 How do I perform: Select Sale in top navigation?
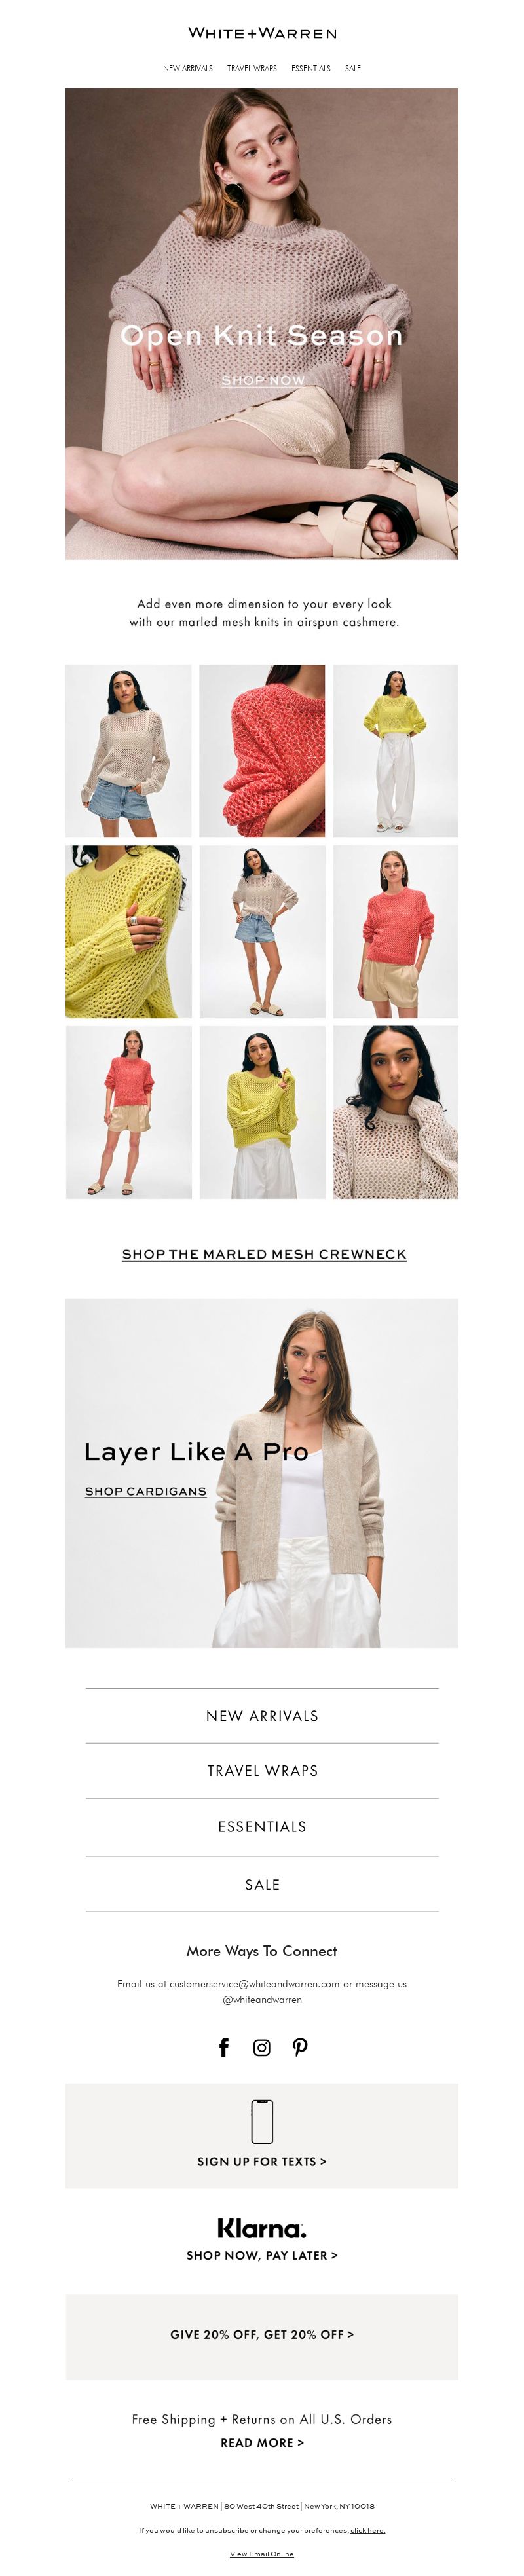click(x=353, y=69)
